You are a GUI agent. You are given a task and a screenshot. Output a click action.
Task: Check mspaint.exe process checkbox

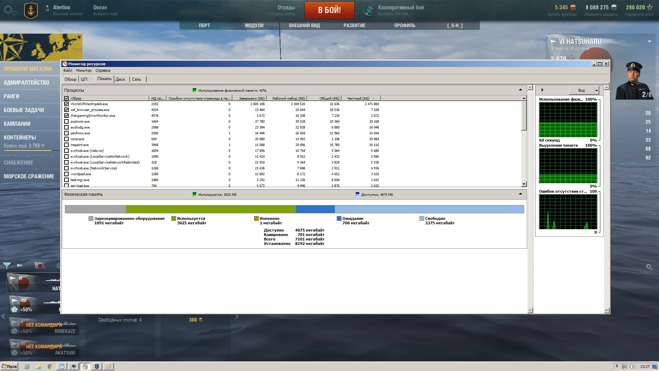67,145
